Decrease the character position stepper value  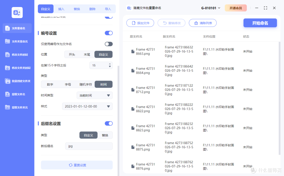tap(110, 66)
